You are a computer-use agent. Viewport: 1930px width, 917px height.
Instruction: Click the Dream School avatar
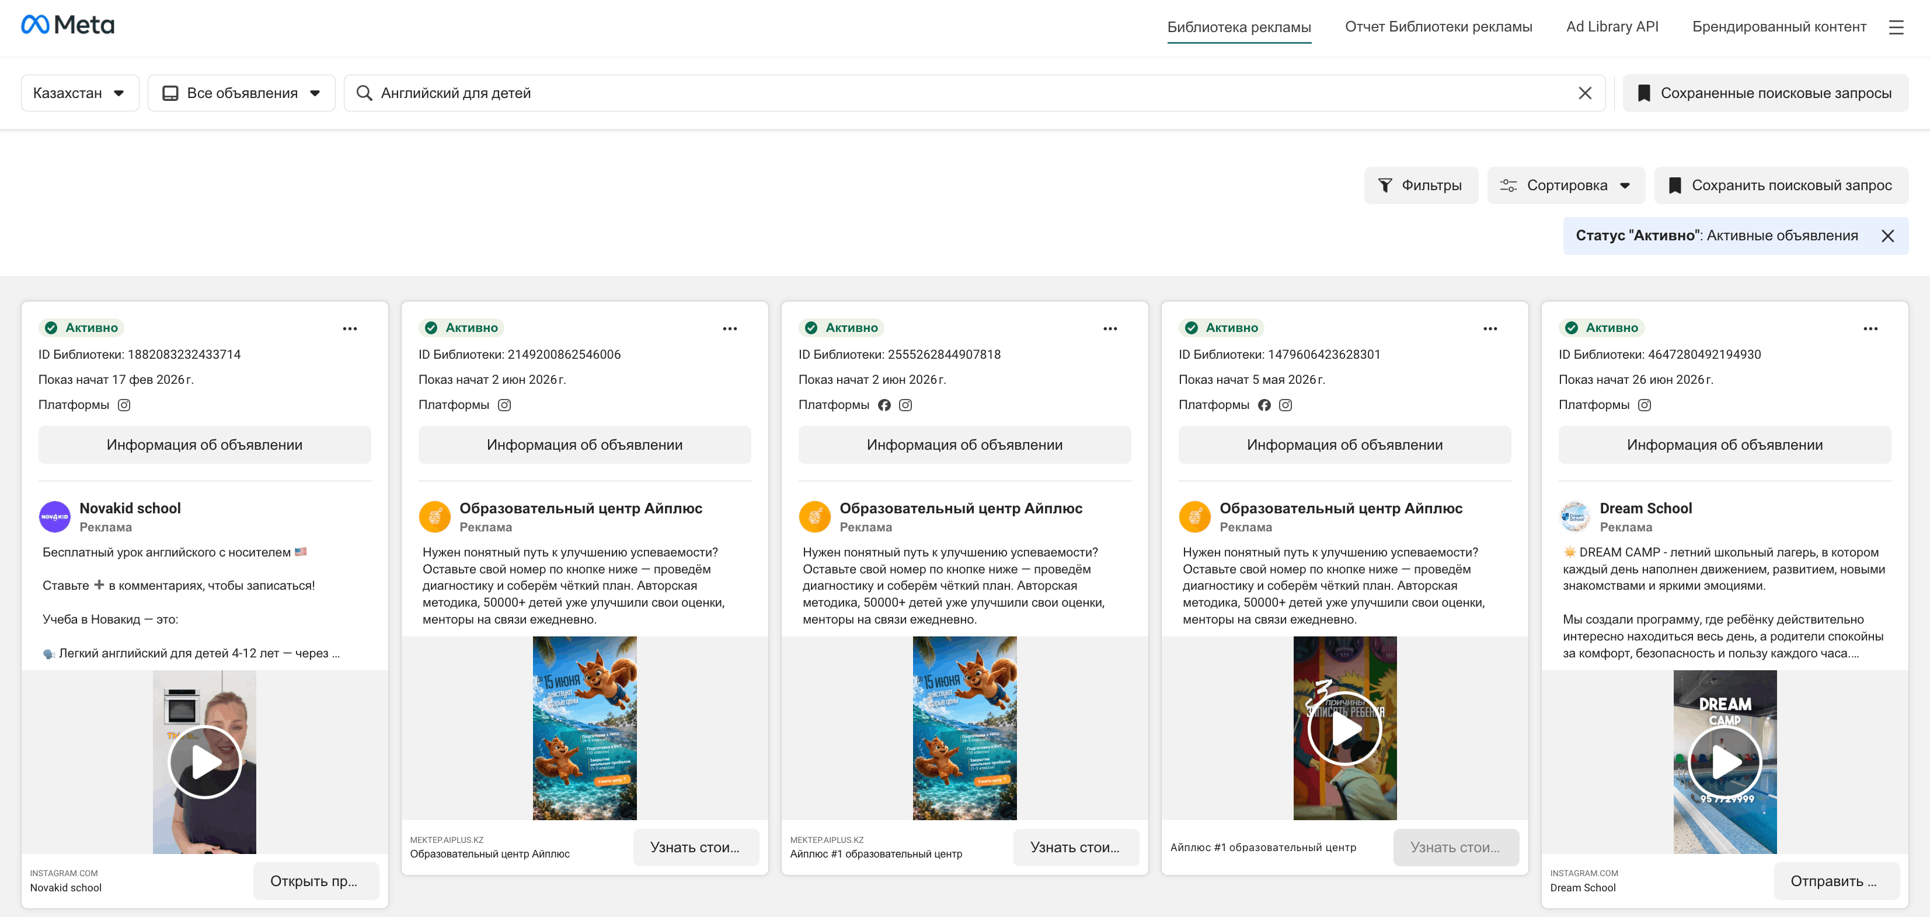click(1575, 516)
